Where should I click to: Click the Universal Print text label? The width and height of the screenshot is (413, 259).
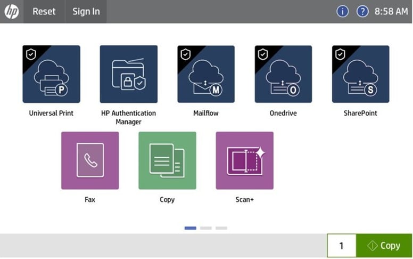tap(51, 113)
